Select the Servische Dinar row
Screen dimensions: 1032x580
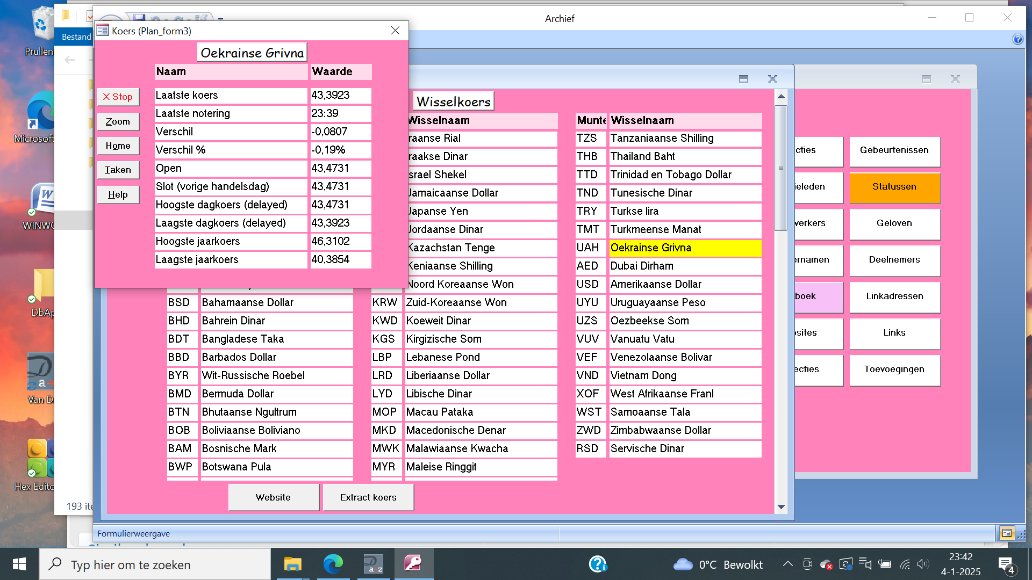[685, 448]
